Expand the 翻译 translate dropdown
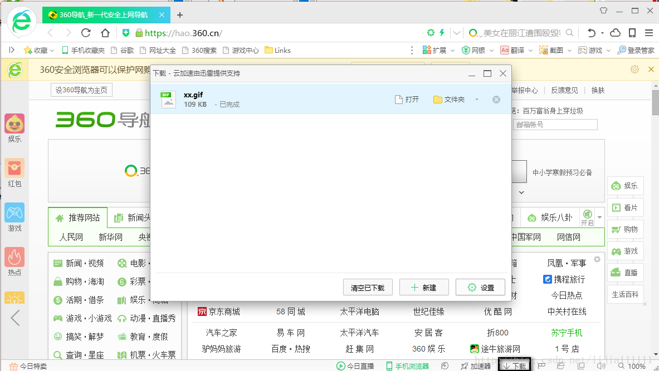This screenshot has width=659, height=371. click(530, 51)
